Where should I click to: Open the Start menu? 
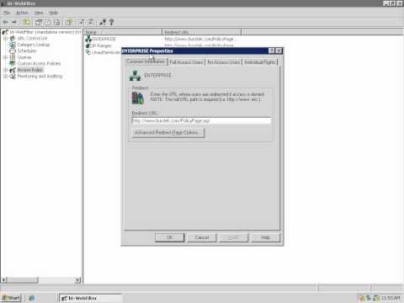coord(11,298)
